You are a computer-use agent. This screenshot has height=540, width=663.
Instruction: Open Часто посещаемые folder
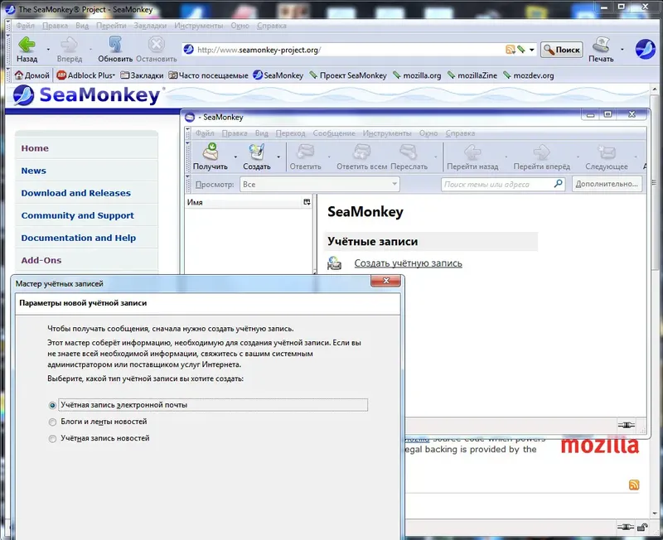208,75
